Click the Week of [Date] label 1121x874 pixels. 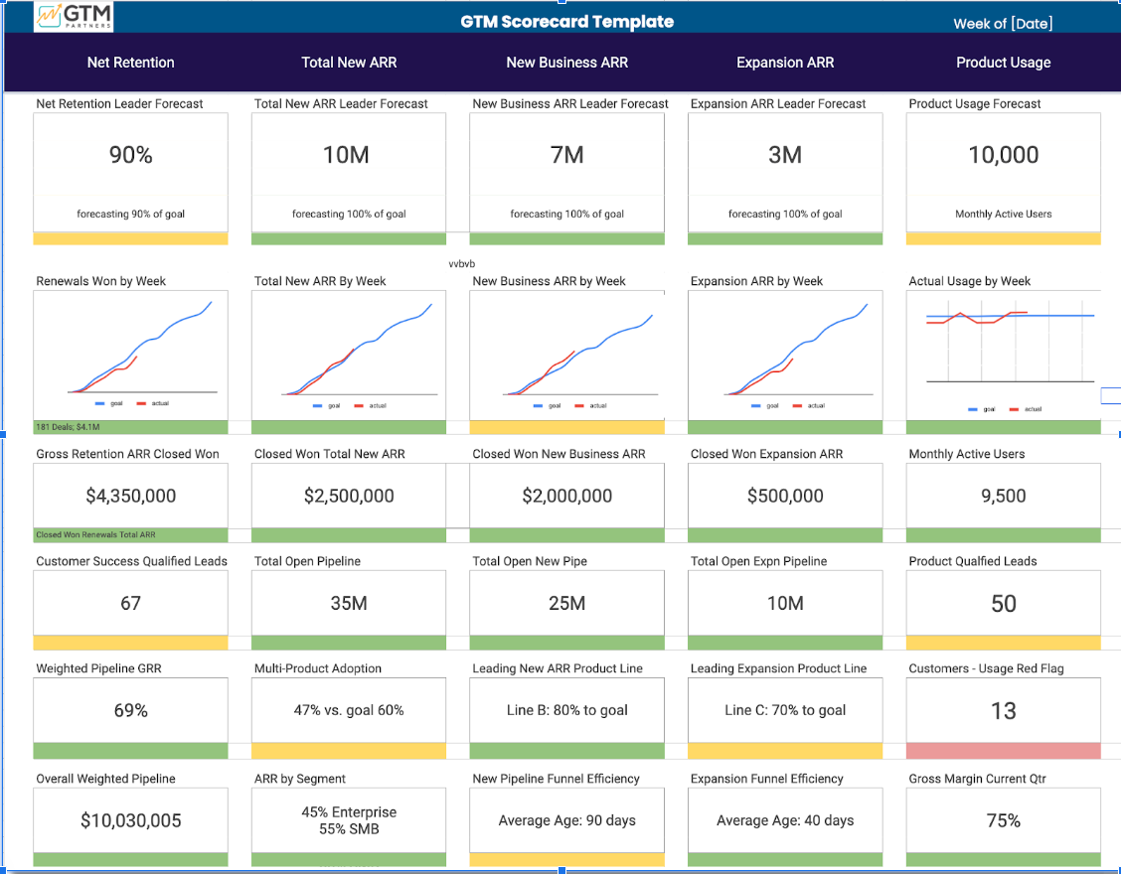[1004, 22]
